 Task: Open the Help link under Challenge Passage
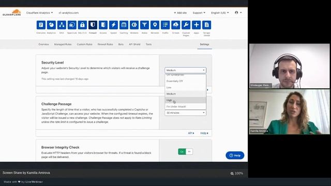[x=204, y=133]
